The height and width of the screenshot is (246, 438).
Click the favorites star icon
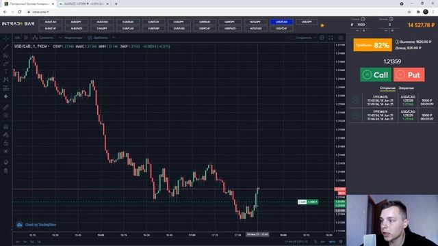click(x=322, y=25)
